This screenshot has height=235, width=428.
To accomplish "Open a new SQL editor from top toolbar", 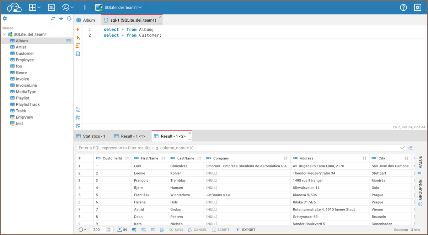I will click(52, 7).
